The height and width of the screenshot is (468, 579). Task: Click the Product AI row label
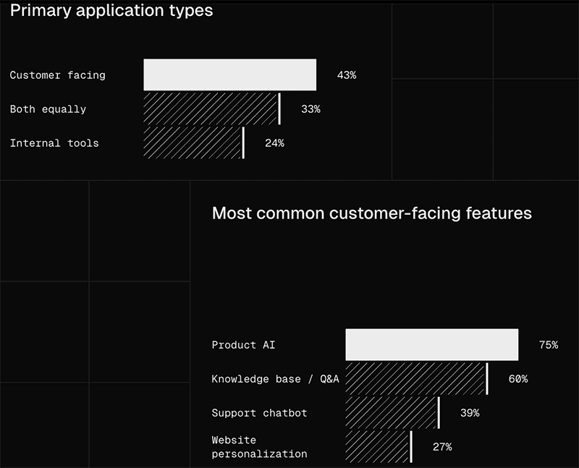[x=243, y=345]
